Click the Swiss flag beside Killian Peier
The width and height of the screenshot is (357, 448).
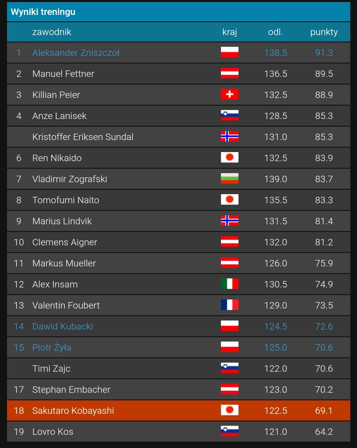click(229, 94)
